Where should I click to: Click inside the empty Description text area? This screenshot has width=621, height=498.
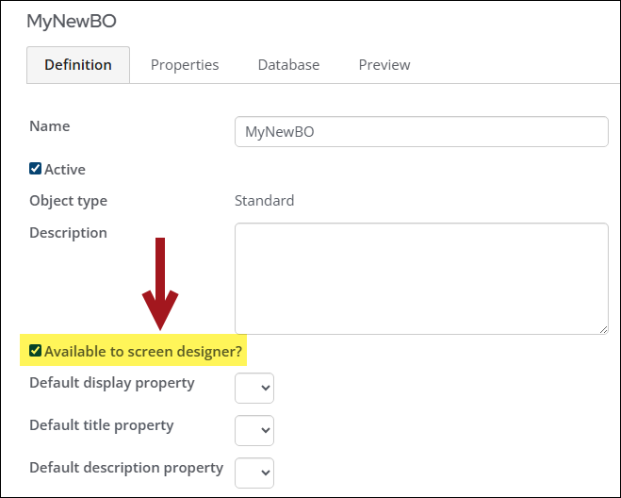420,278
